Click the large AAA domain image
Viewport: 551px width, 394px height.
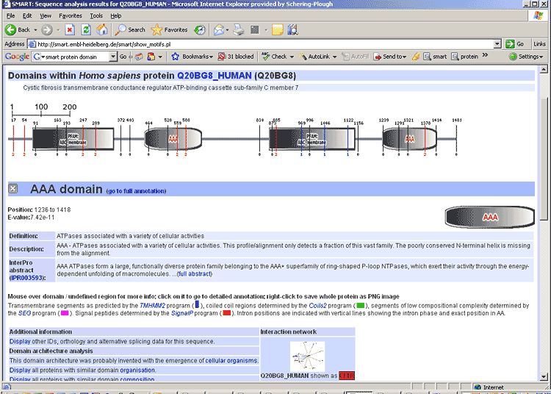tap(489, 217)
